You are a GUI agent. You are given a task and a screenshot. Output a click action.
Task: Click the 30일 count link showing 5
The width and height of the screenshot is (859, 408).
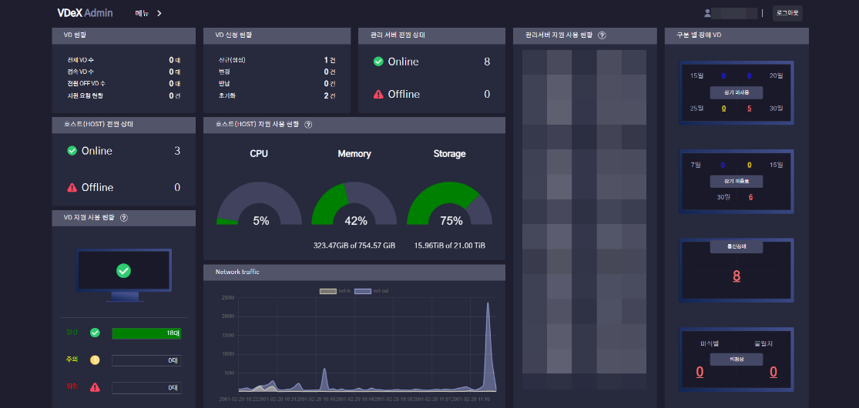749,109
